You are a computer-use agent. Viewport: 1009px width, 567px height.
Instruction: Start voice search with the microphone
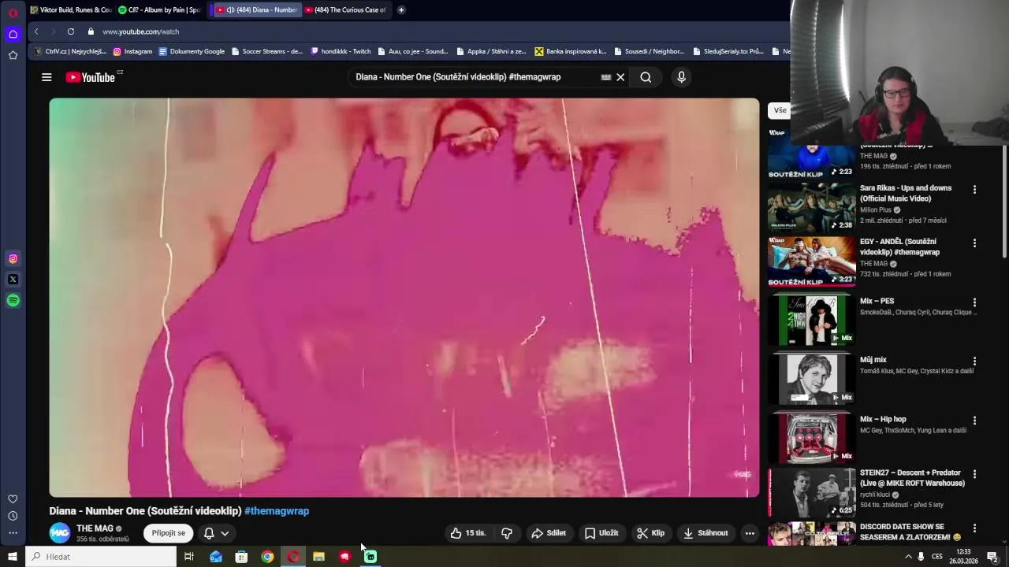(681, 77)
